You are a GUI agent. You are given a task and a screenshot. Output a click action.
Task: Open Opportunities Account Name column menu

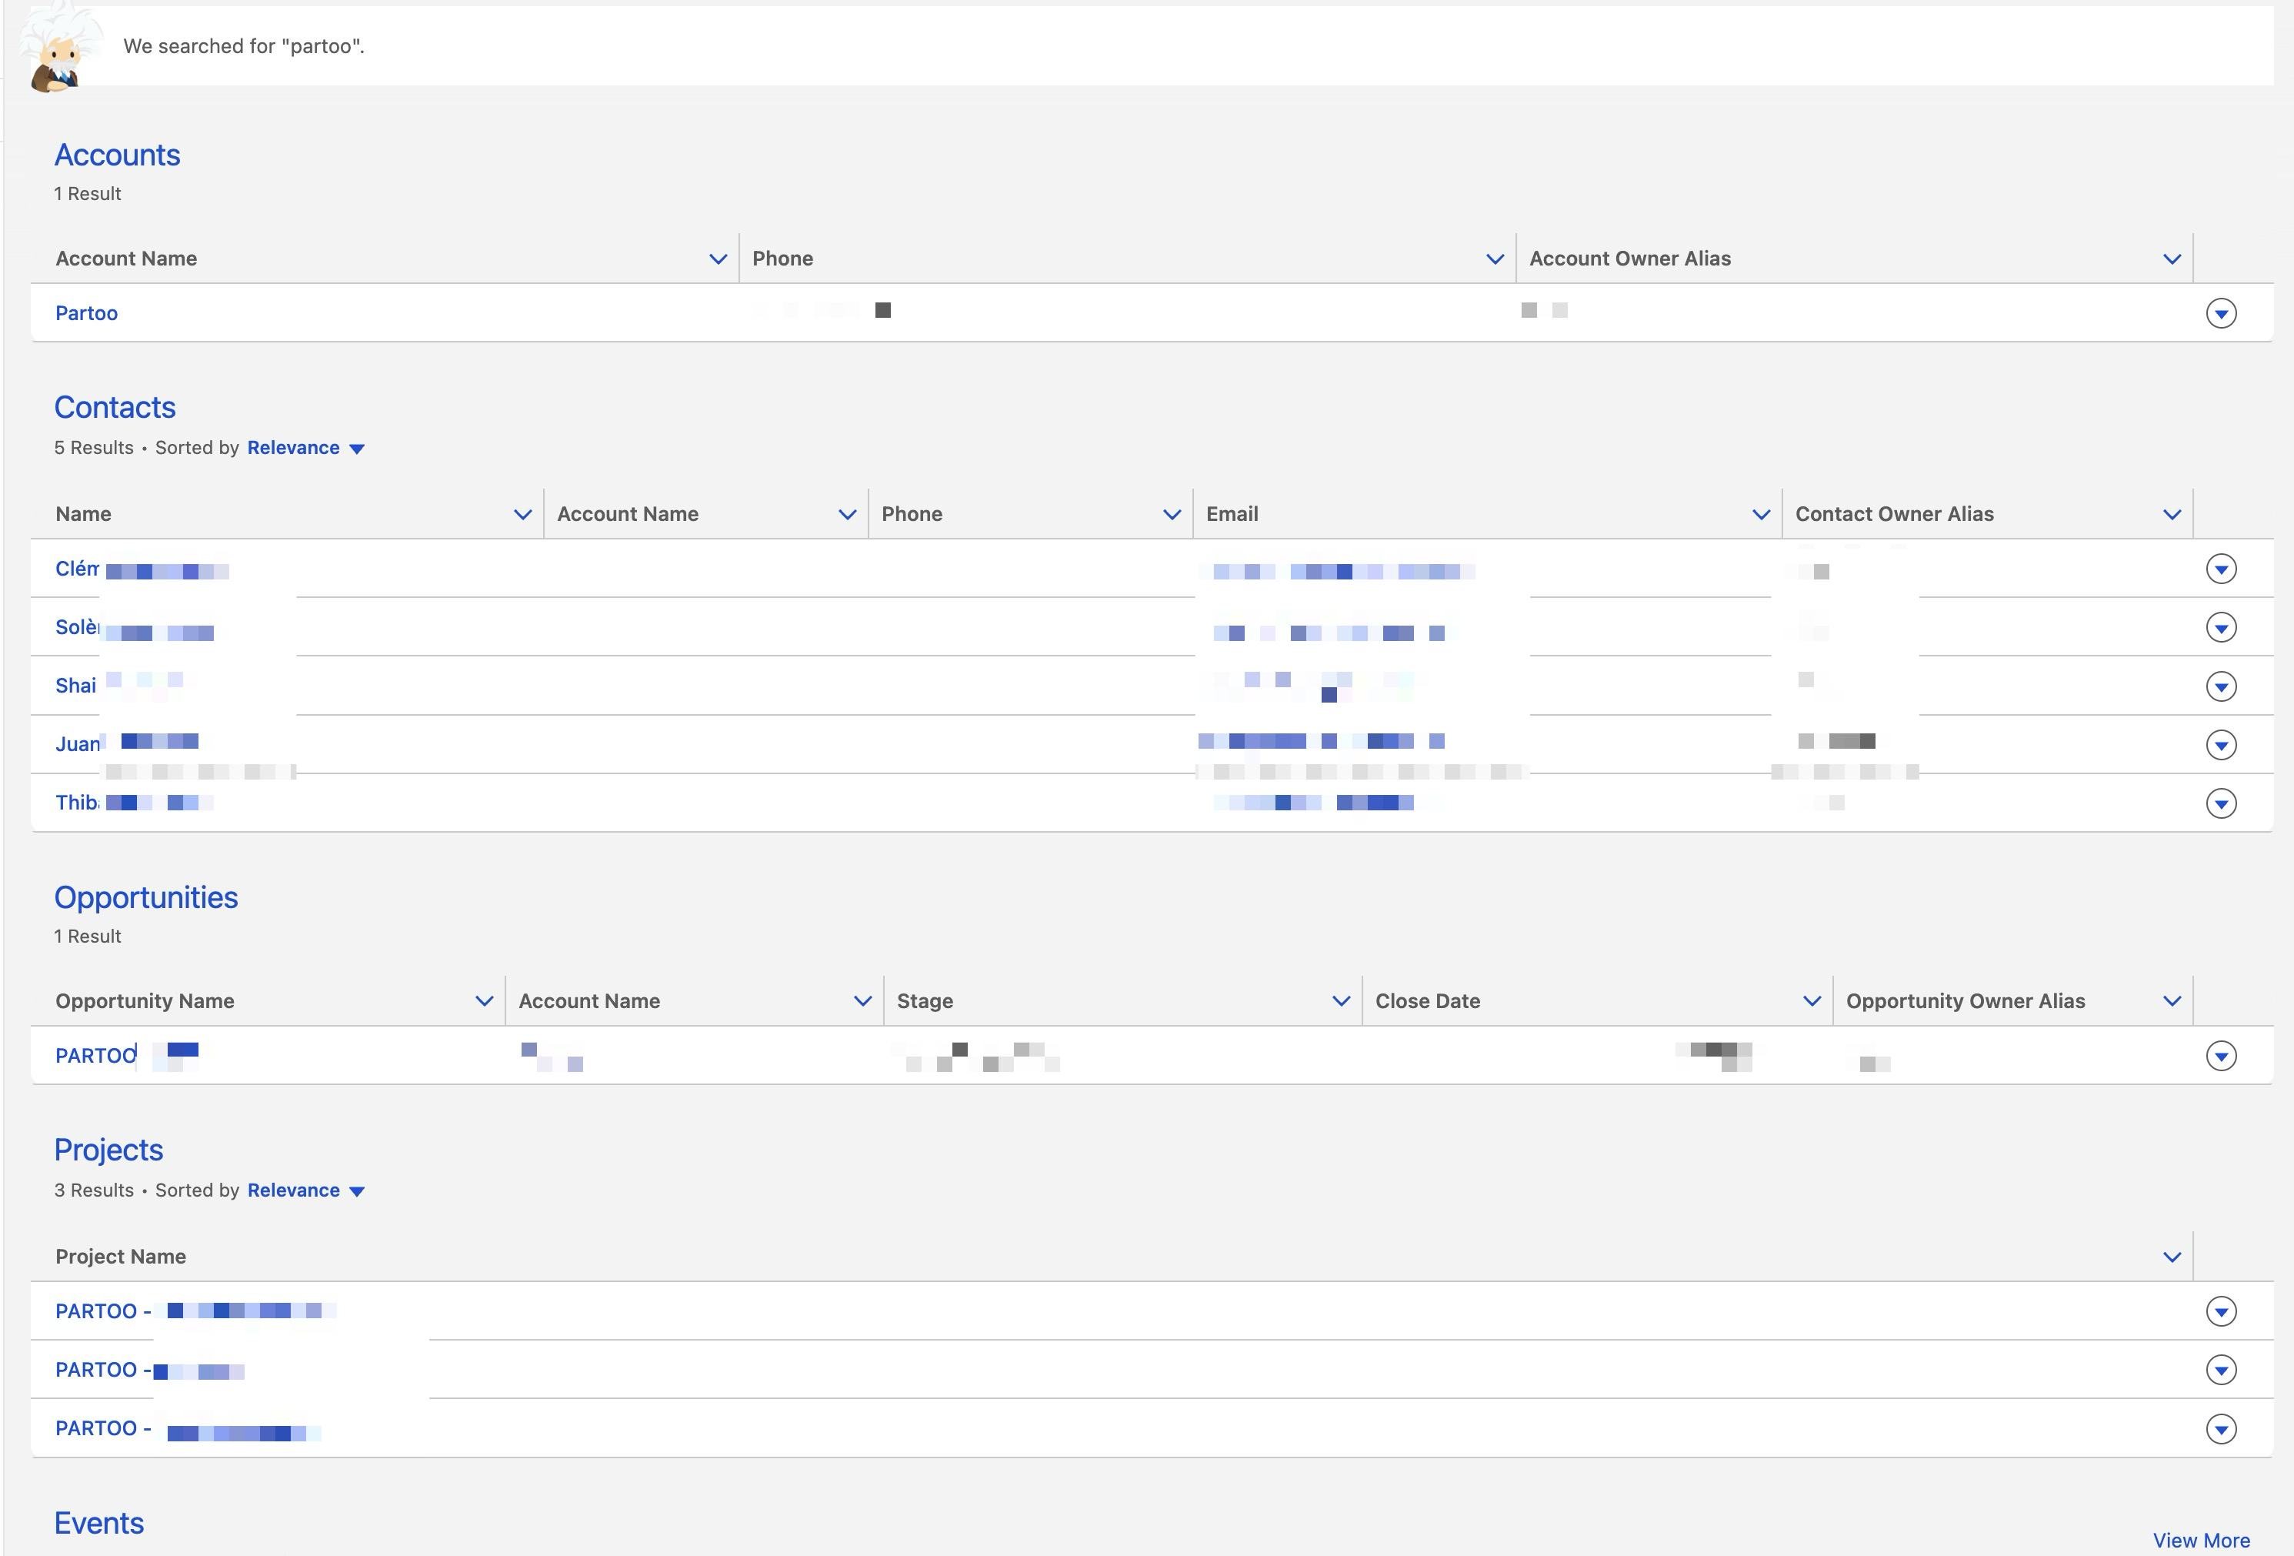point(862,1001)
